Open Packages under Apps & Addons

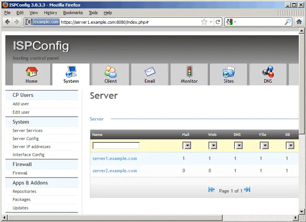21,199
